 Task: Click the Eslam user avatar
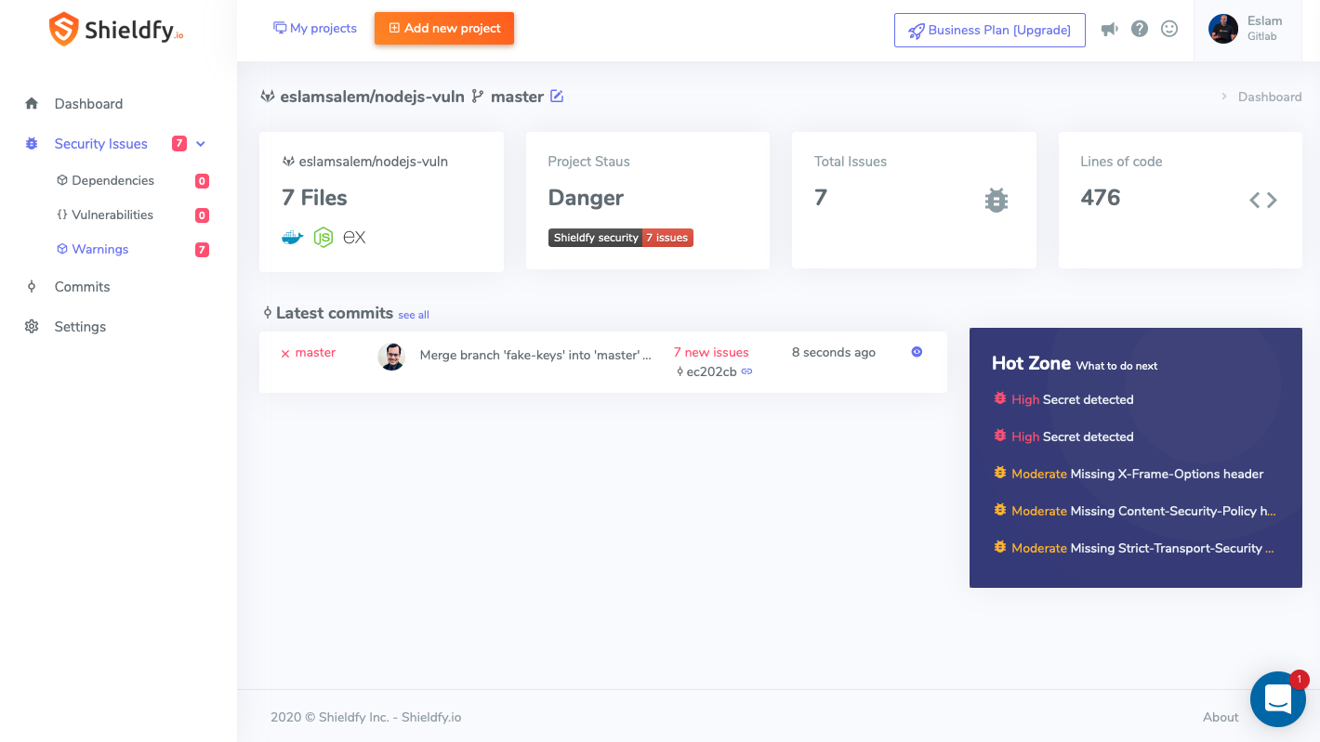[x=1223, y=29]
